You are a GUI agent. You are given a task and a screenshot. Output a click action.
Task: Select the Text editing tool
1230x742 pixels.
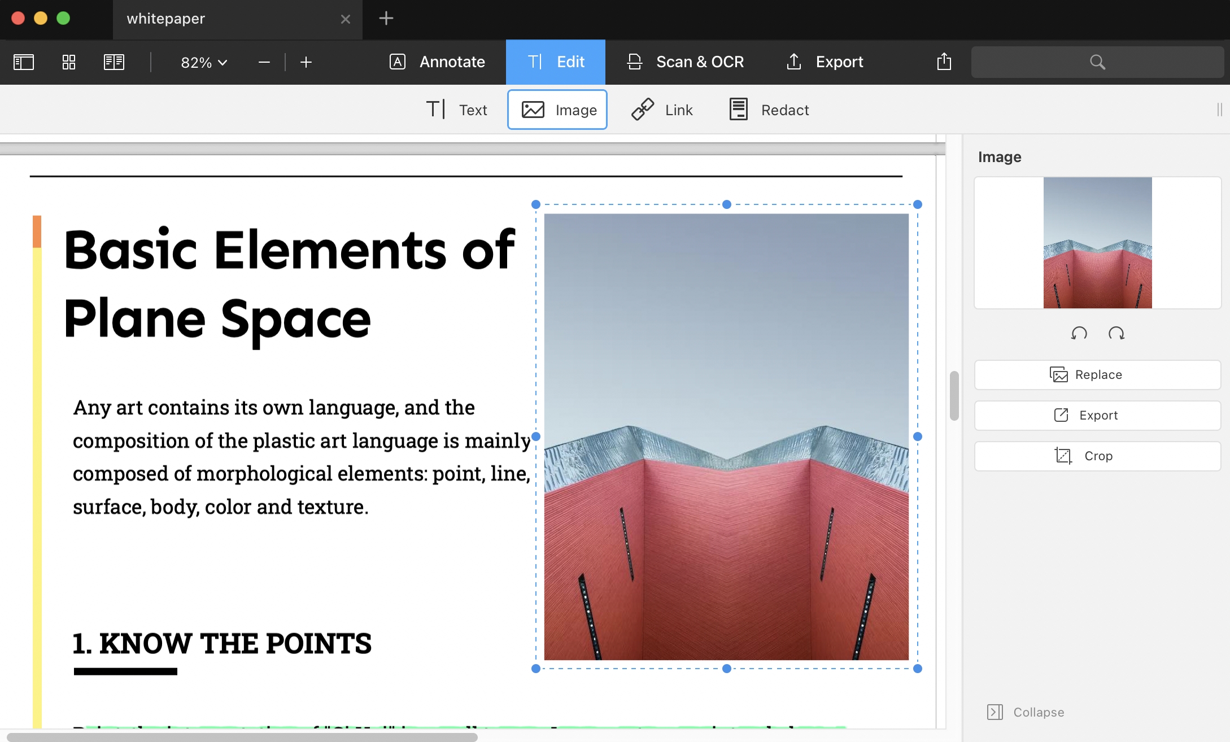(456, 110)
